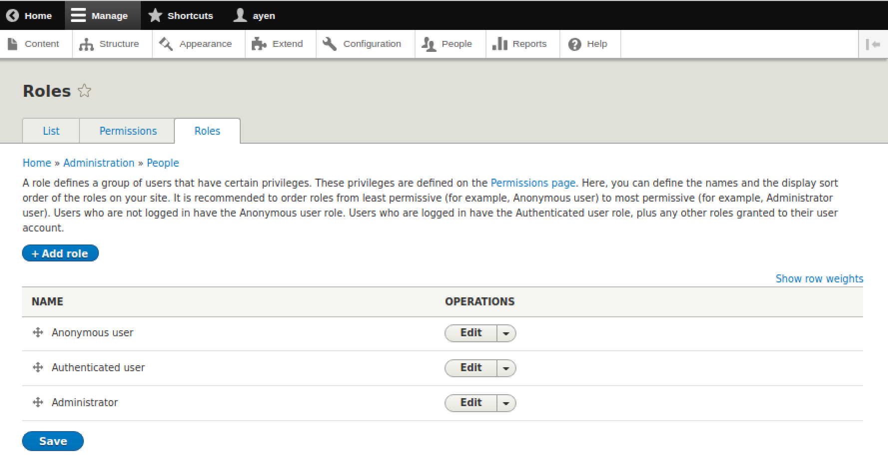Follow the Permissions page link in description

[533, 183]
